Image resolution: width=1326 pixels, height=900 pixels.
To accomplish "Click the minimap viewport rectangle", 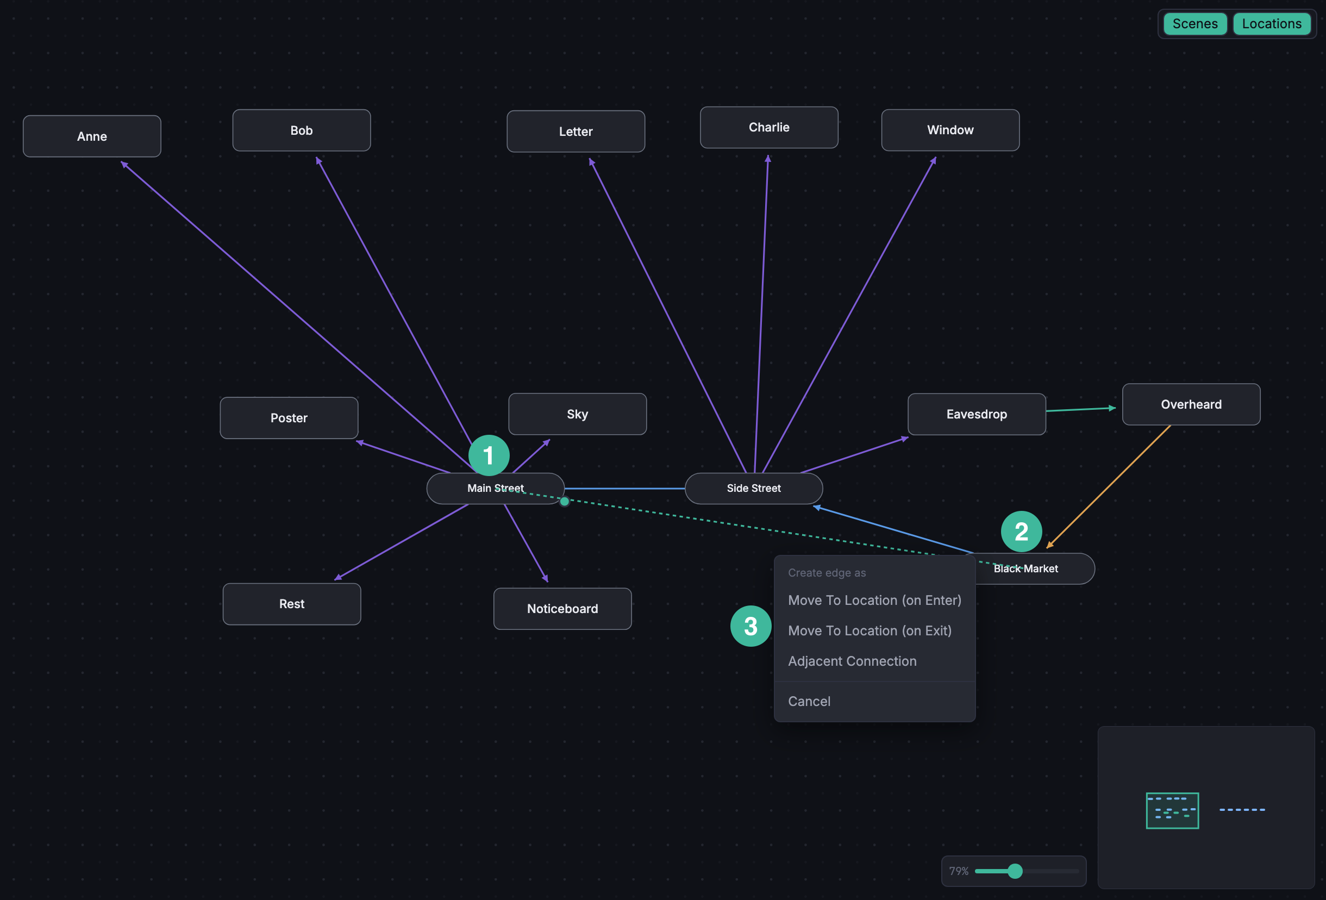I will click(x=1172, y=810).
